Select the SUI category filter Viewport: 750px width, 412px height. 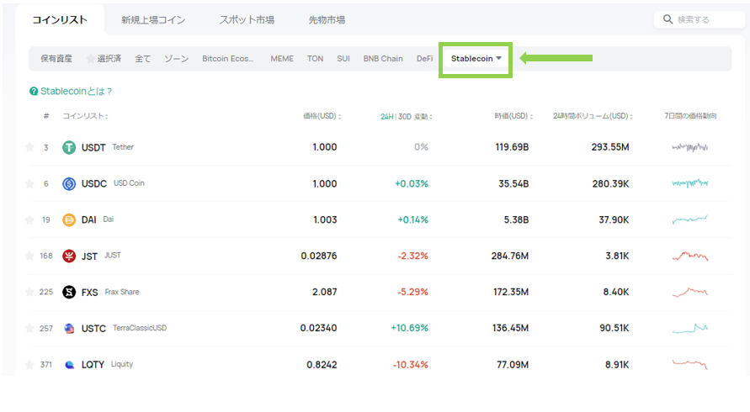tap(343, 59)
